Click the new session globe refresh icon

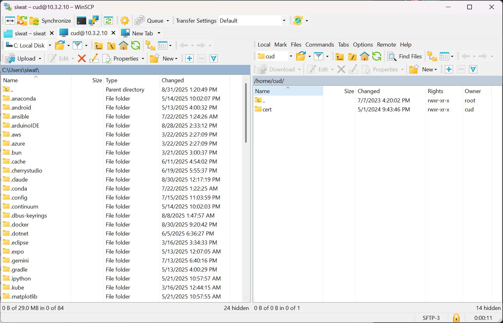(298, 21)
